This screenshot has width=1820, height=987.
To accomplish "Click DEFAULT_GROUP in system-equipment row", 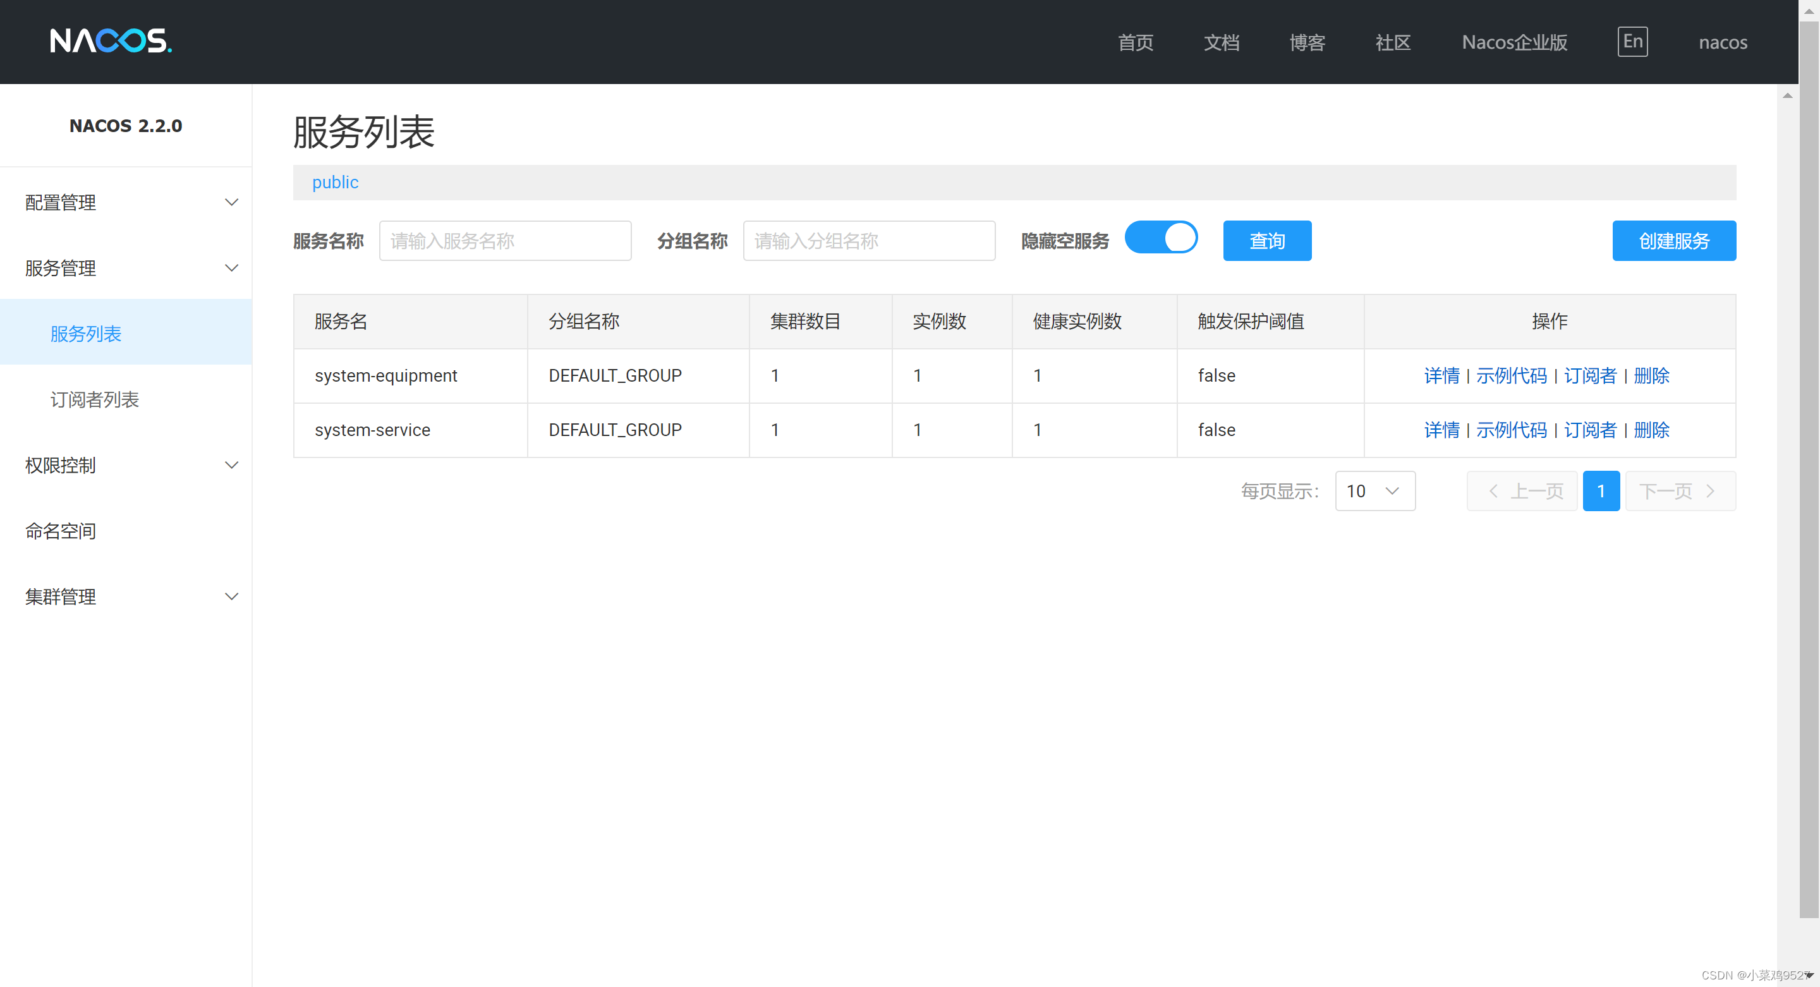I will pos(616,376).
